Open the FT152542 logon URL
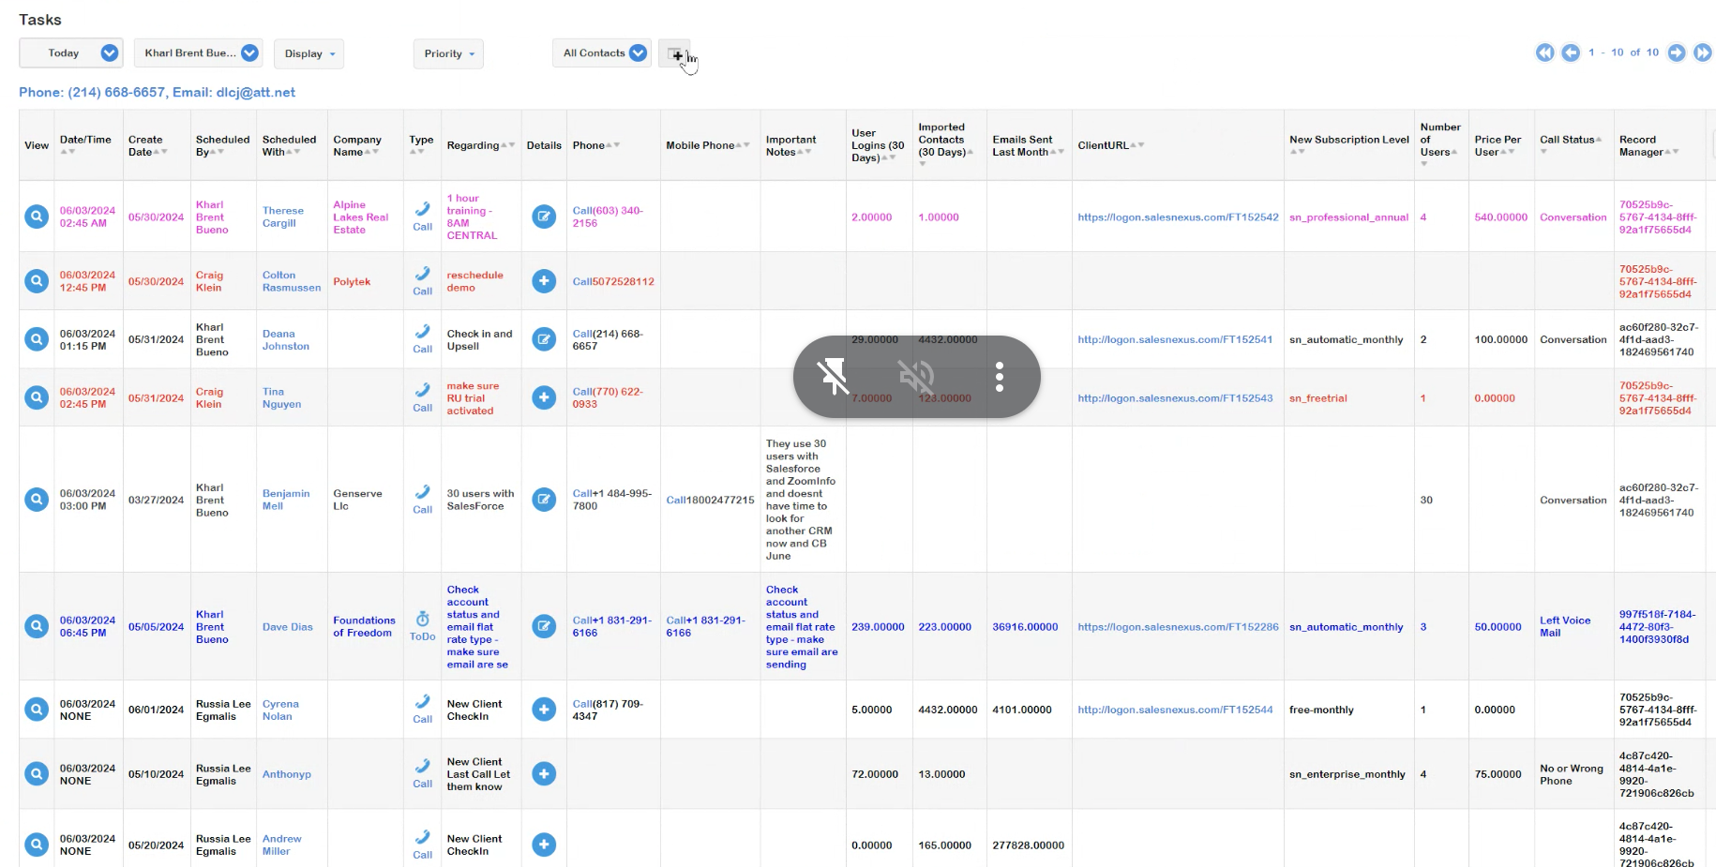The height and width of the screenshot is (867, 1716). tap(1178, 217)
